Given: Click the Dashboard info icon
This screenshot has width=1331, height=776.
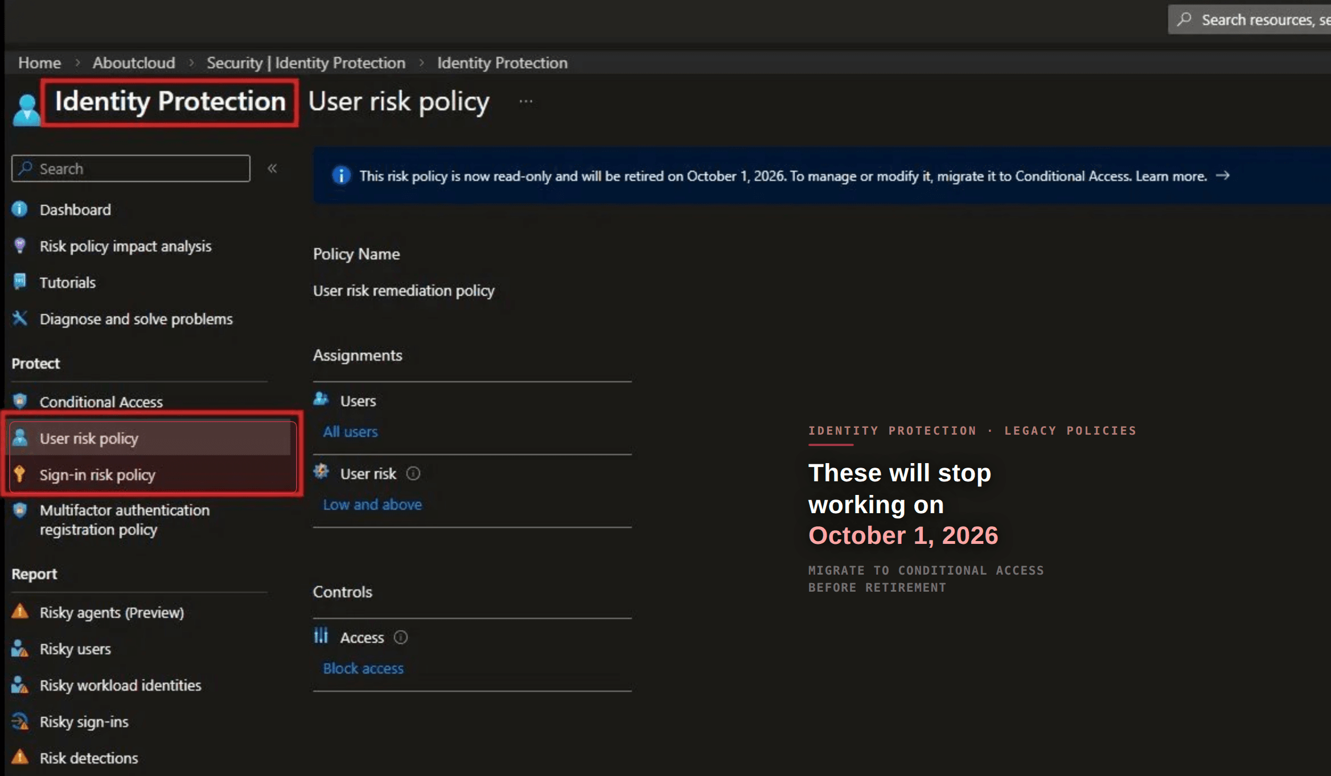Looking at the screenshot, I should (x=20, y=209).
